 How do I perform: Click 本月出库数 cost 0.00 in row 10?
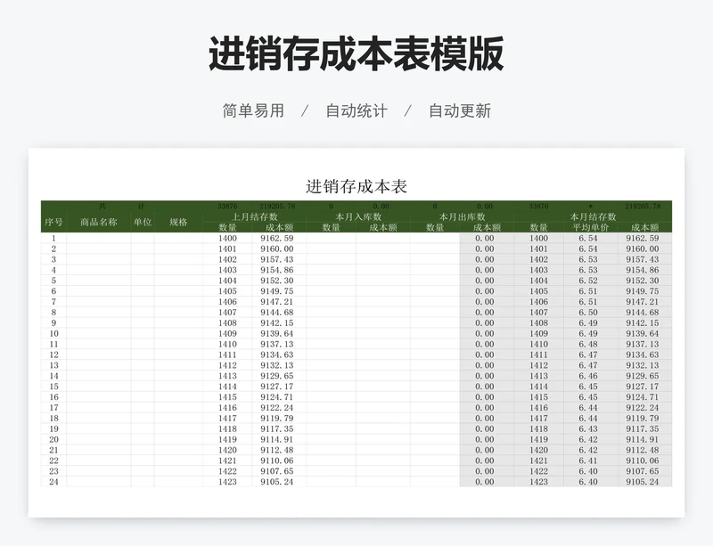[x=485, y=334]
